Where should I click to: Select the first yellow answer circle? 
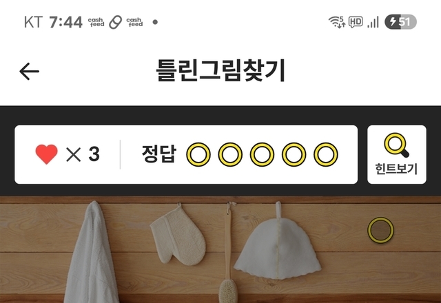198,154
